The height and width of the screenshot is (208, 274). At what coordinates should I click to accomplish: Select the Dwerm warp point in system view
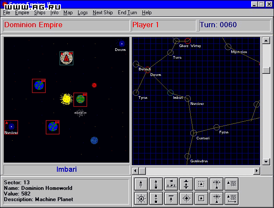coord(122,44)
